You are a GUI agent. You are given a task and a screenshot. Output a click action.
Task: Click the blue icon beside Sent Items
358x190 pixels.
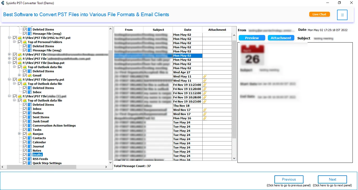click(x=30, y=117)
